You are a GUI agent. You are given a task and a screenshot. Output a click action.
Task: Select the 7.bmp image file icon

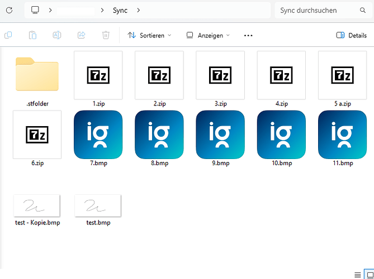[x=98, y=134]
